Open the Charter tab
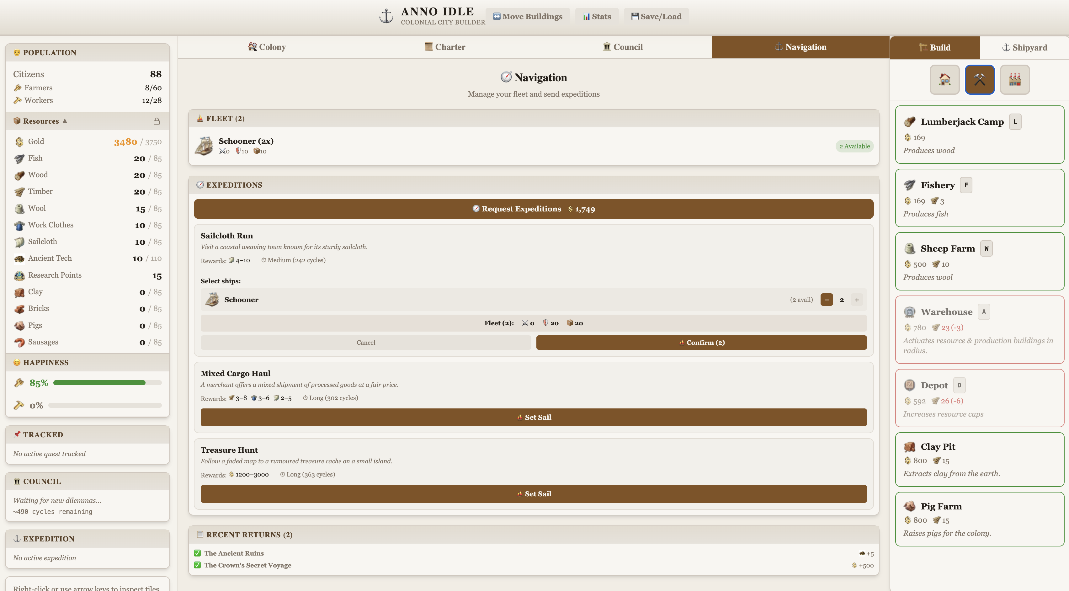1069x591 pixels. coord(444,47)
